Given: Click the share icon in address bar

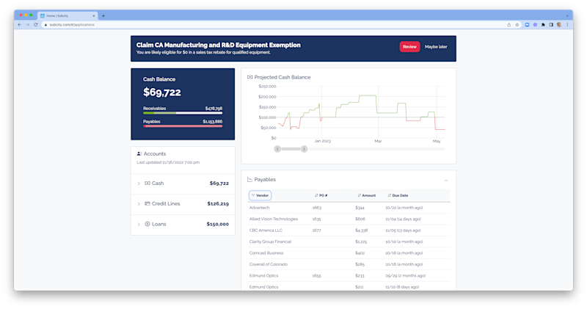Looking at the screenshot, I should (x=508, y=25).
